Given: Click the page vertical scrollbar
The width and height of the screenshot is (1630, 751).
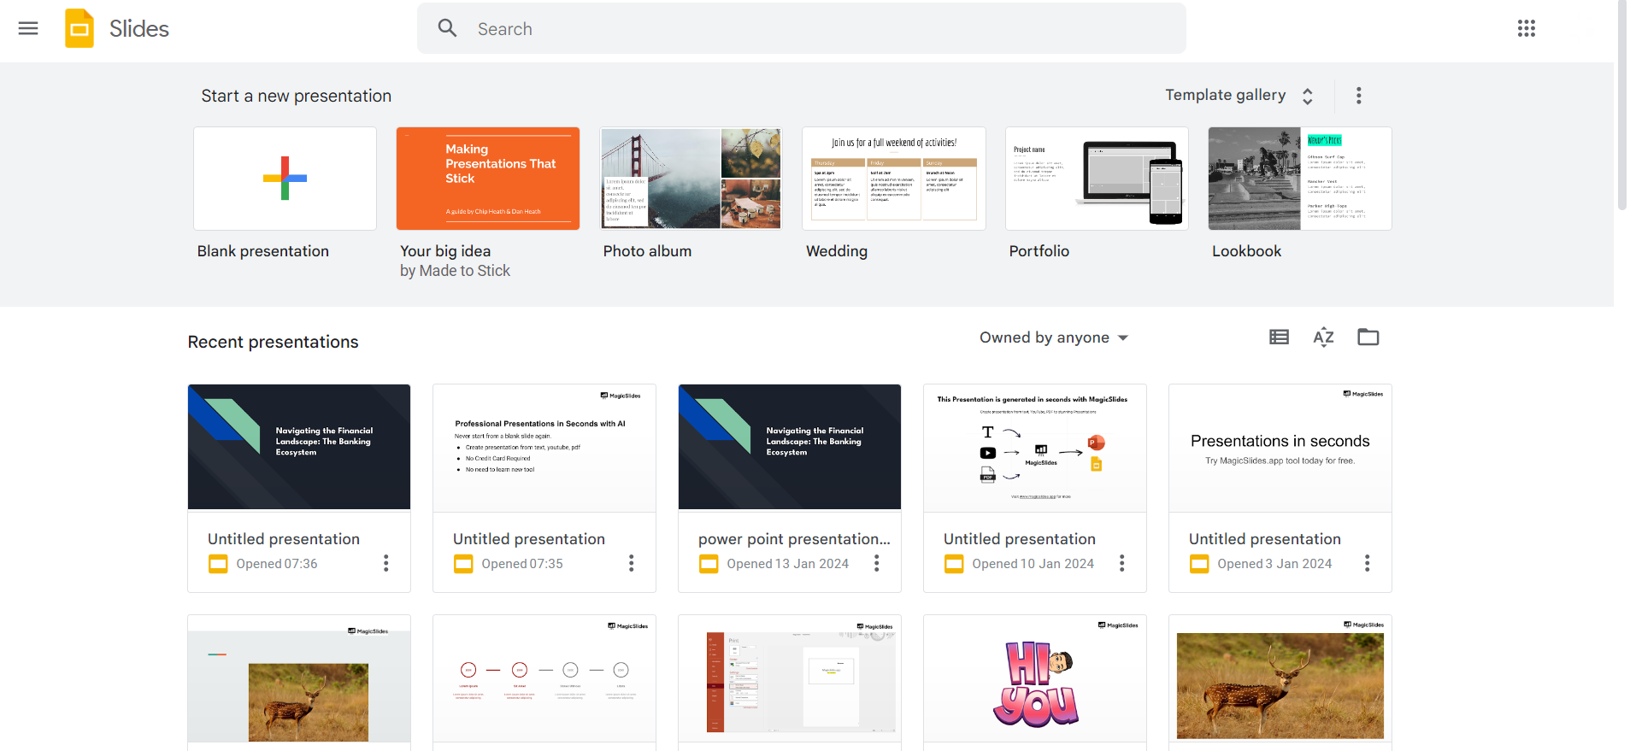Looking at the screenshot, I should 1621,105.
